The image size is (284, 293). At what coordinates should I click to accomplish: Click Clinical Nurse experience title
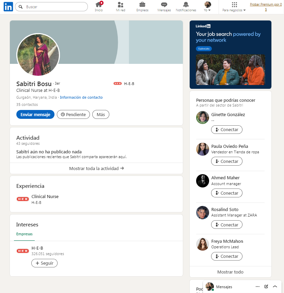click(x=45, y=196)
